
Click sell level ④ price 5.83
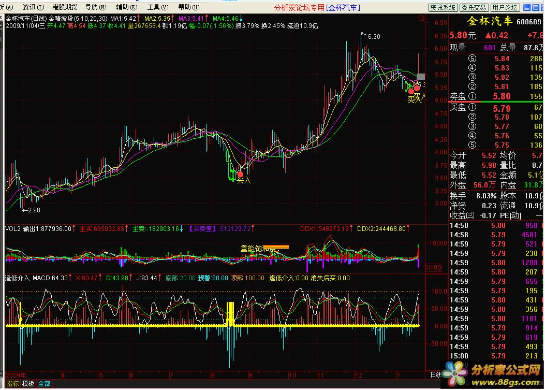tap(502, 68)
